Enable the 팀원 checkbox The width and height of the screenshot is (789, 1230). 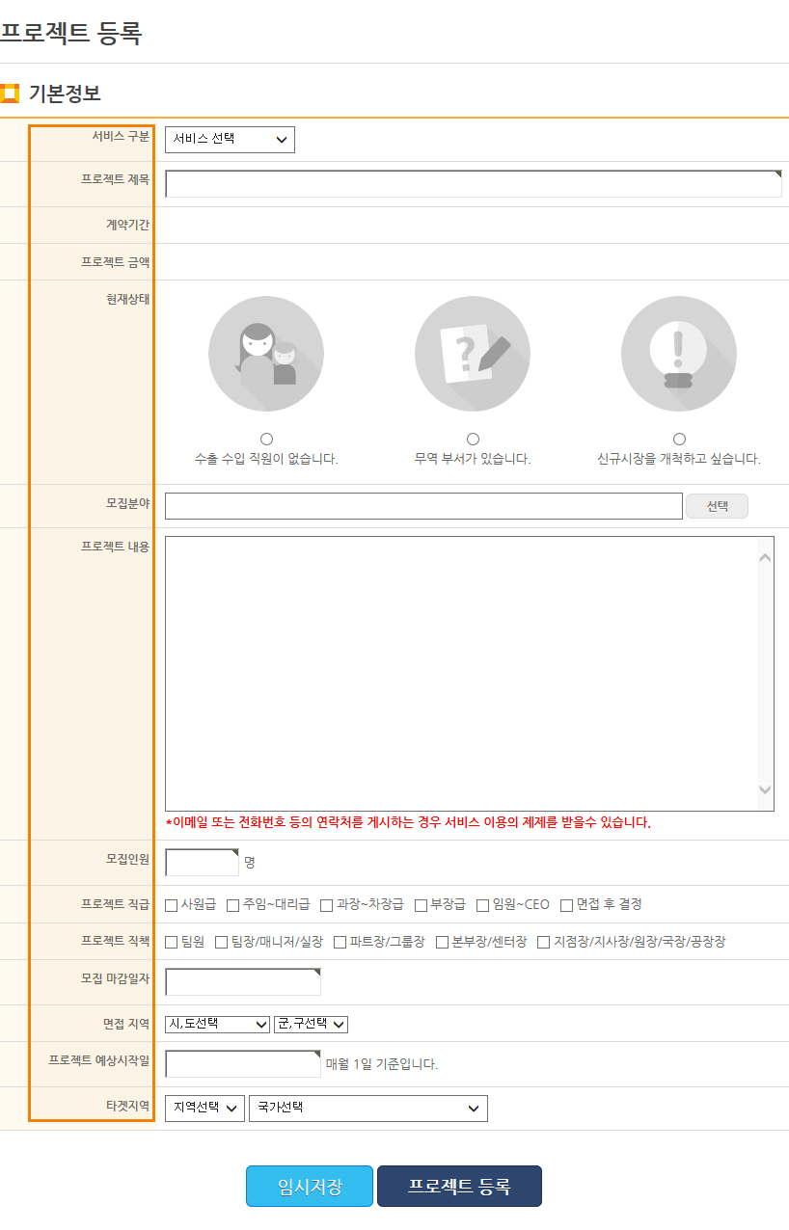[172, 942]
